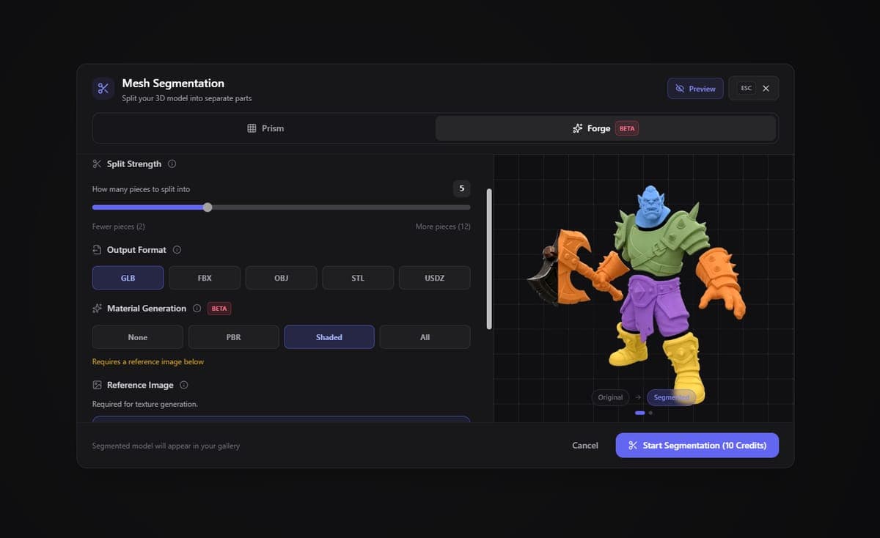This screenshot has height=538, width=880.
Task: Click the ESC key badge
Action: 746,89
